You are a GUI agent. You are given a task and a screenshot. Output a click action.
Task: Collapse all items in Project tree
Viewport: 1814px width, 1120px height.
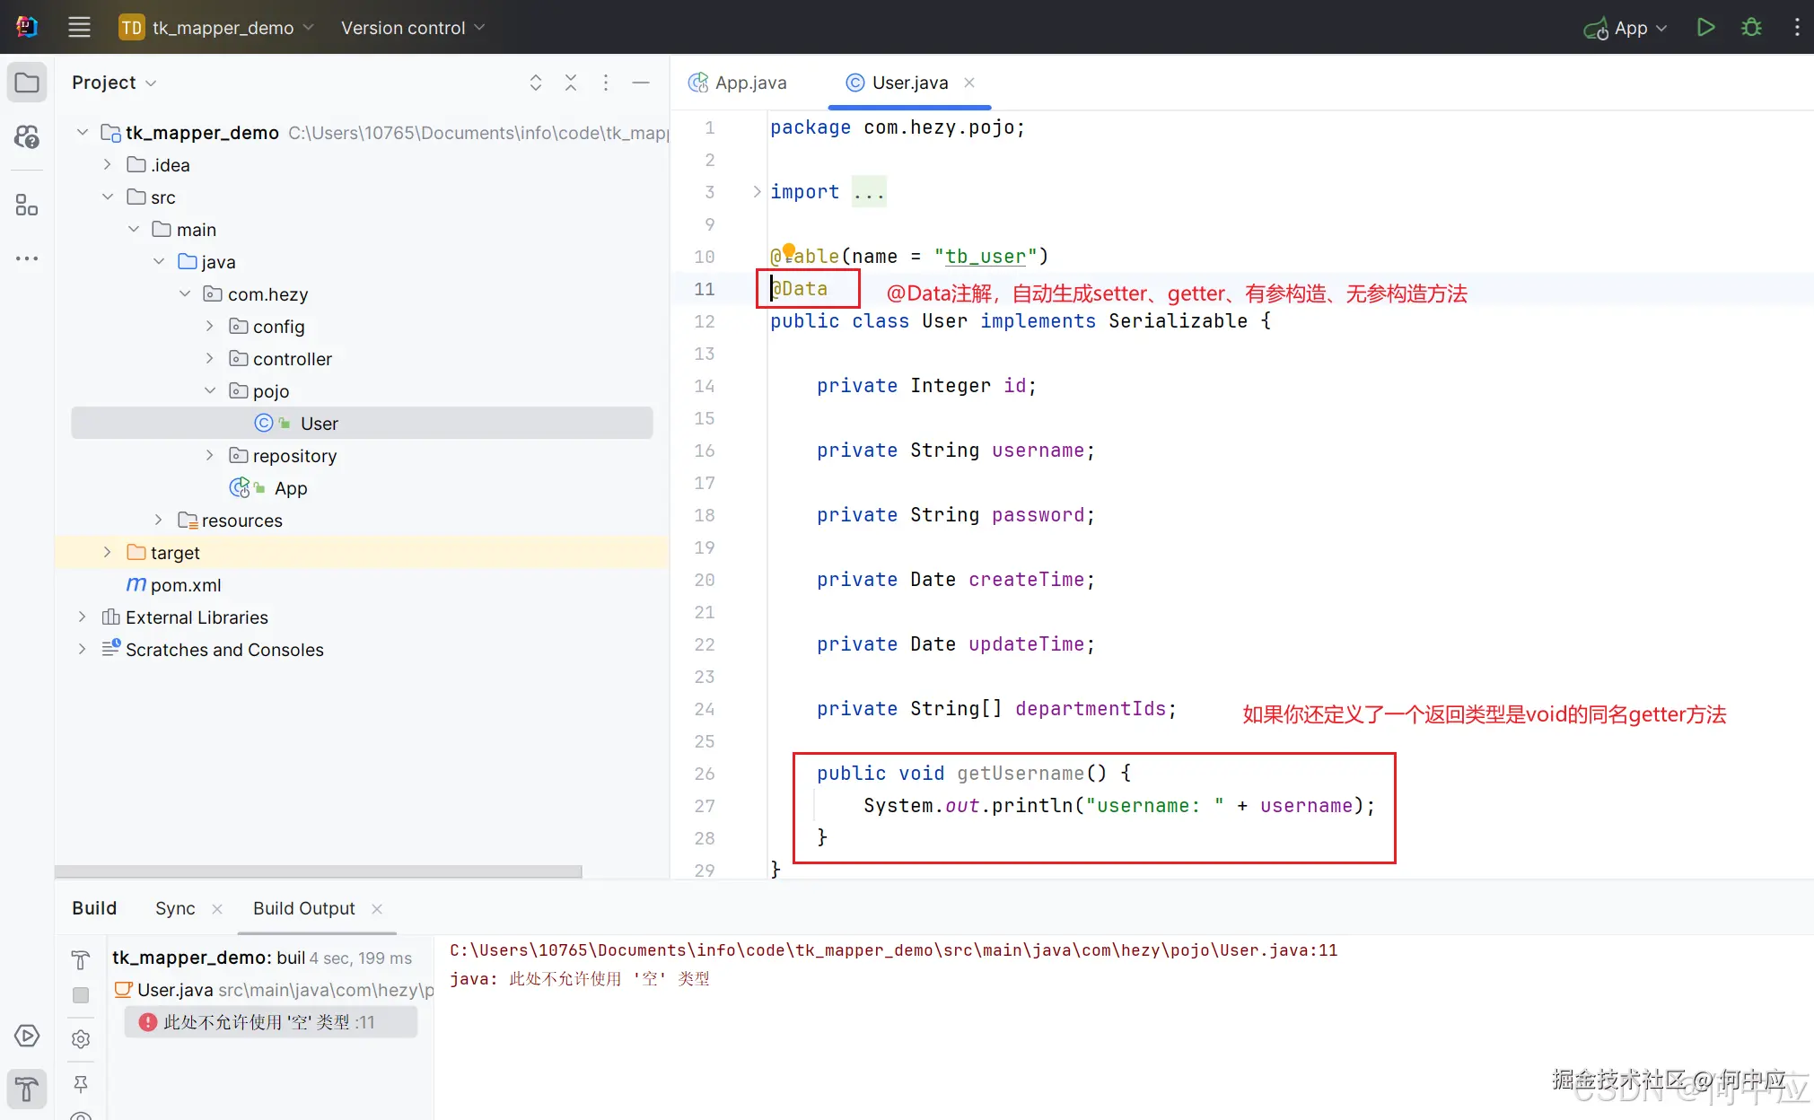click(571, 83)
